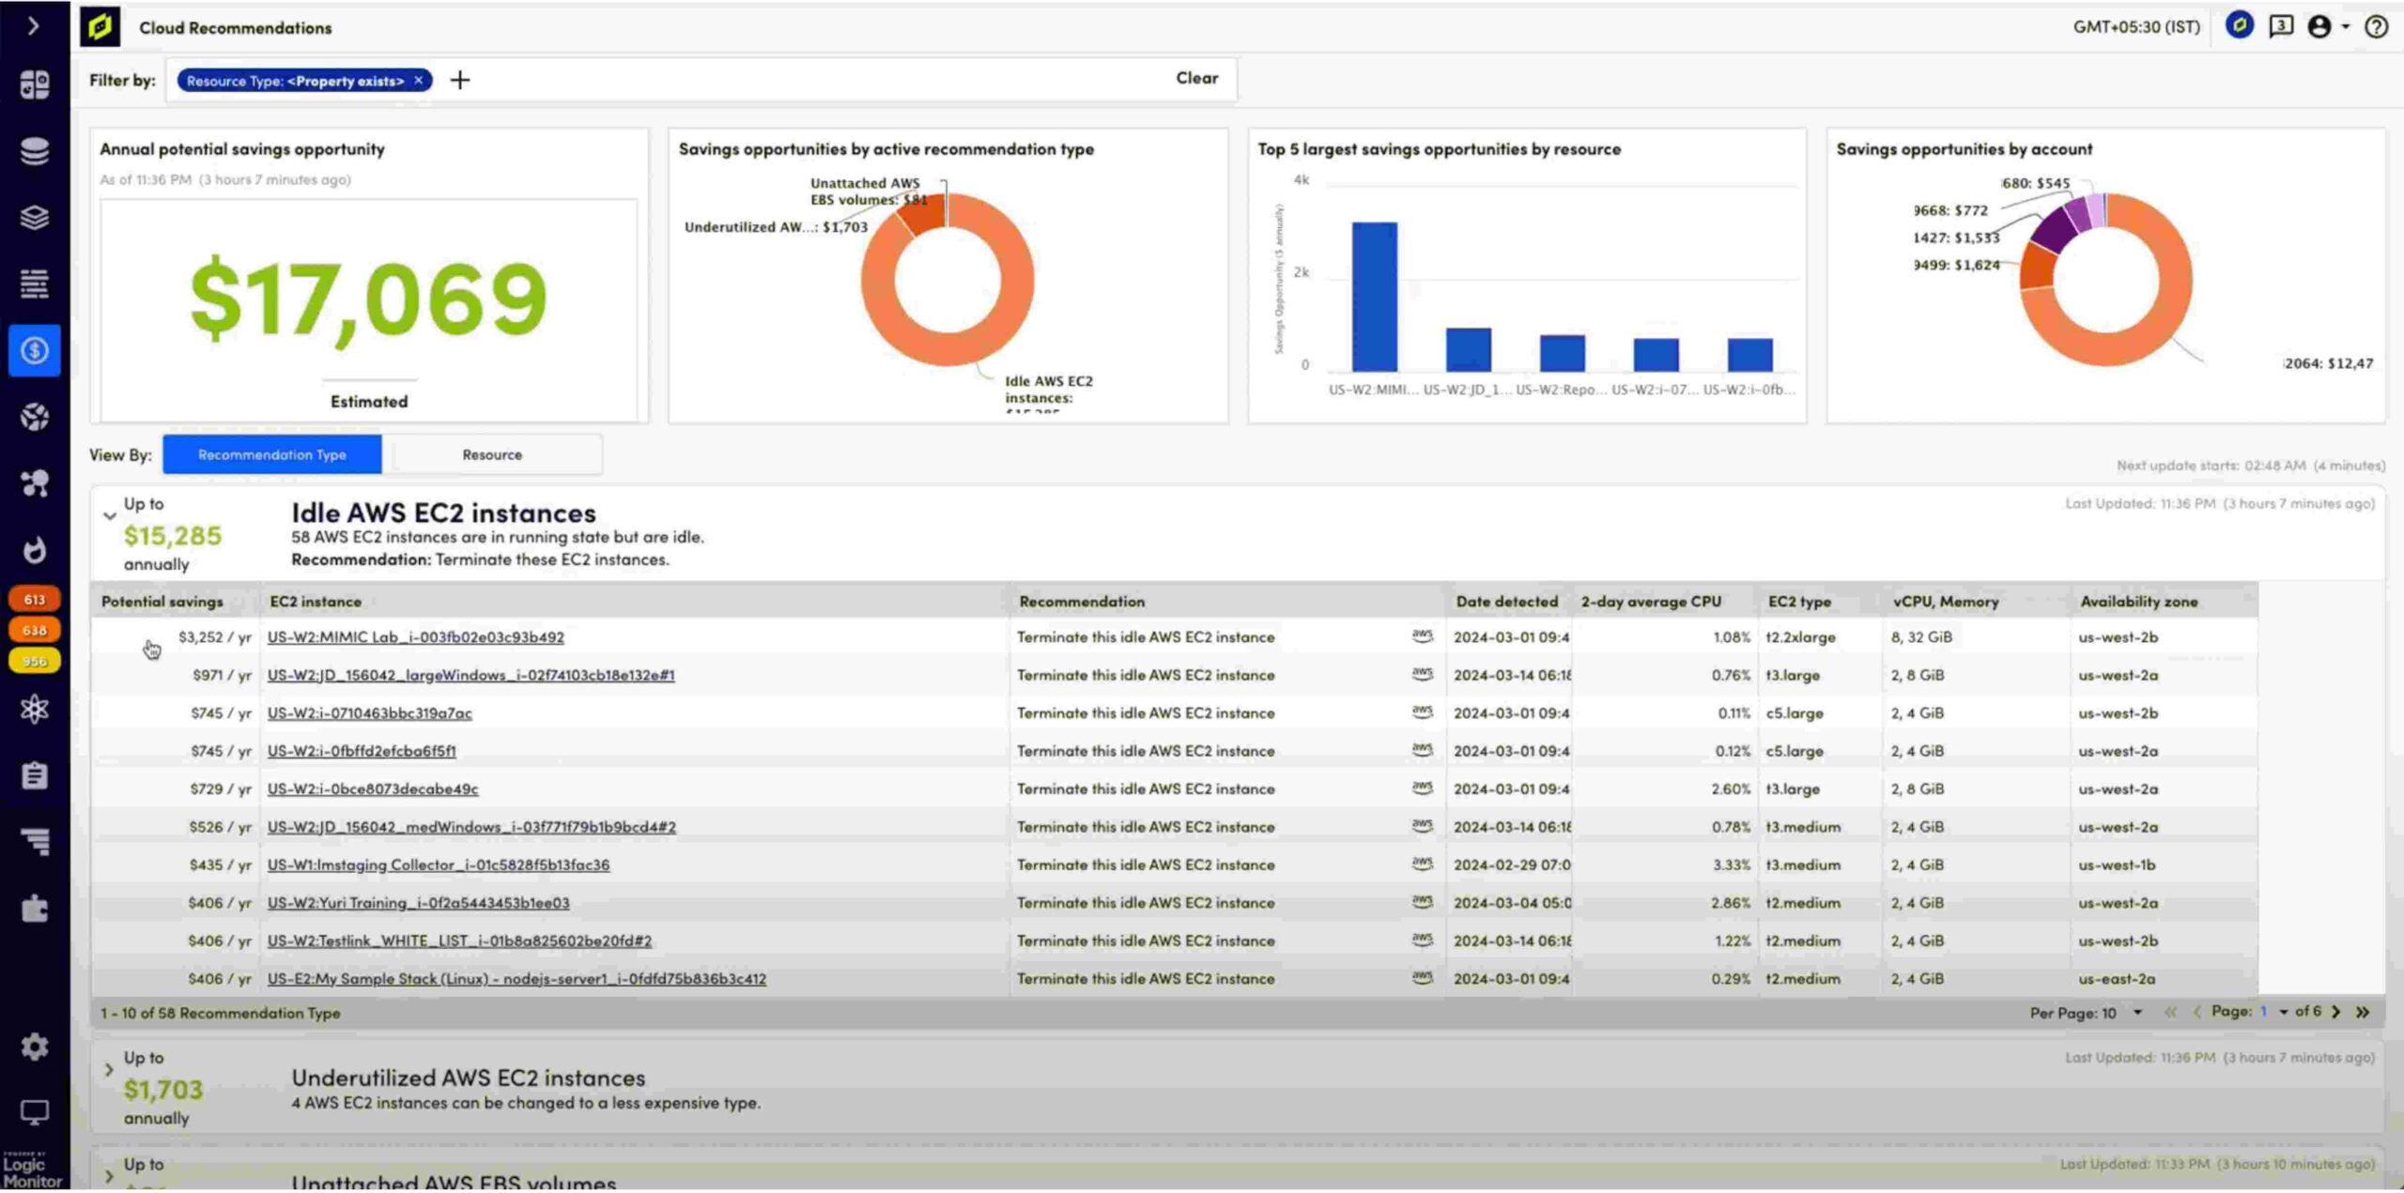Open the user account menu
The width and height of the screenshot is (2404, 1193).
point(2328,26)
